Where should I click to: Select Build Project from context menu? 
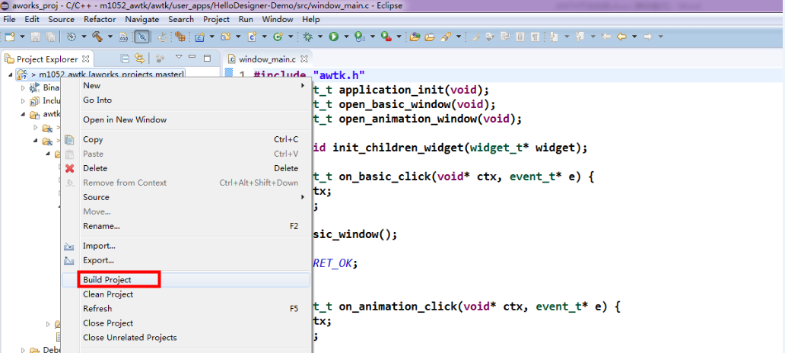click(107, 280)
